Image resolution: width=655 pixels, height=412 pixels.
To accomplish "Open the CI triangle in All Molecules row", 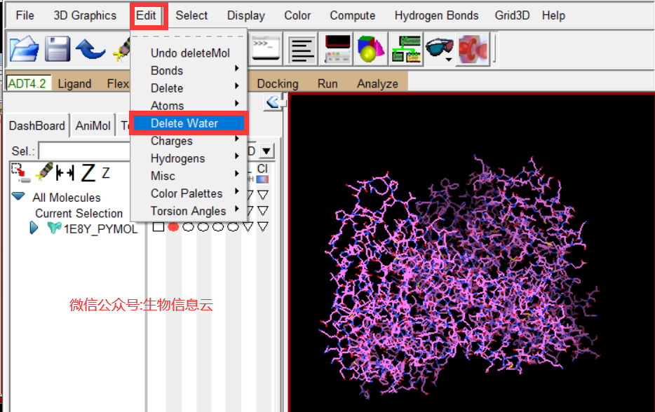I will 263,195.
